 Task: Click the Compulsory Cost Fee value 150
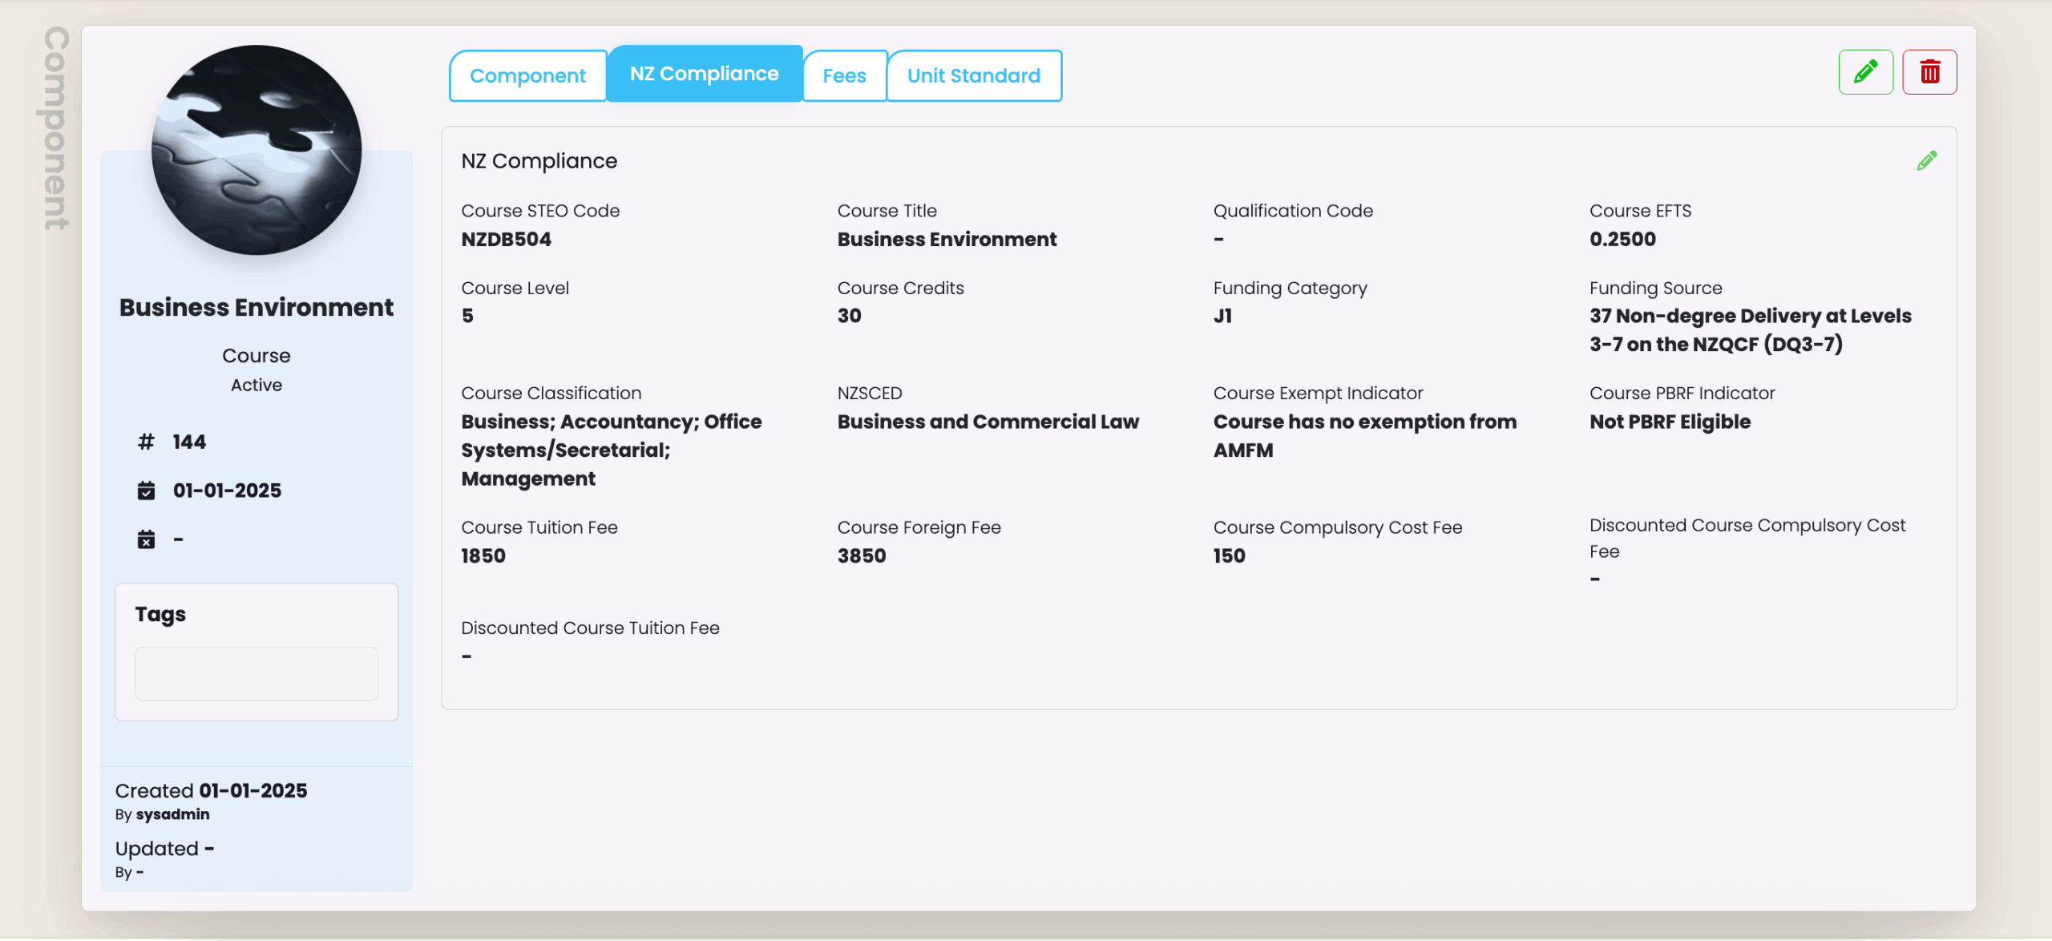(x=1229, y=555)
